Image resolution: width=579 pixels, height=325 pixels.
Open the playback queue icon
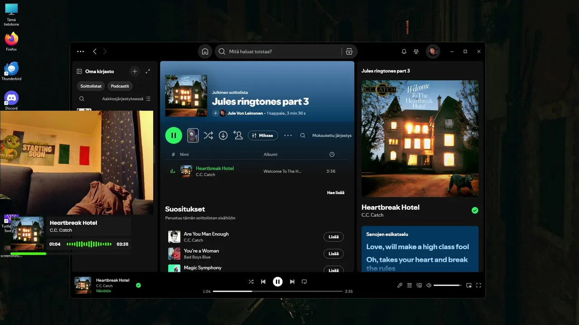[409, 285]
